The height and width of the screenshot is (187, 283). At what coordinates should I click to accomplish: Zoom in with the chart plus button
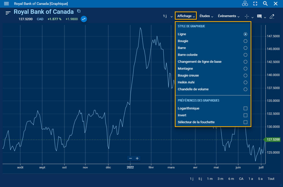tap(137, 158)
